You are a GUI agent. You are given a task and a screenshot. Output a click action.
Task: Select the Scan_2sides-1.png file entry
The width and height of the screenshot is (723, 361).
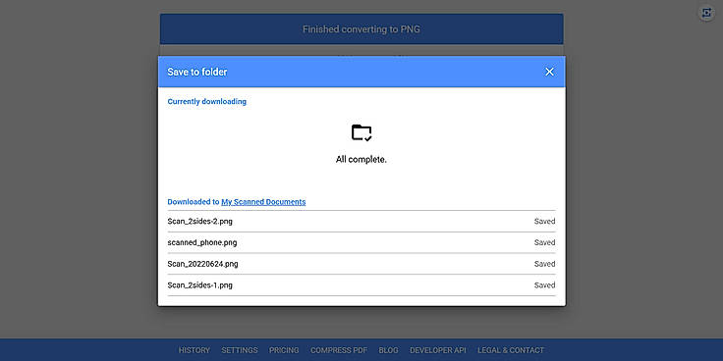coord(361,285)
